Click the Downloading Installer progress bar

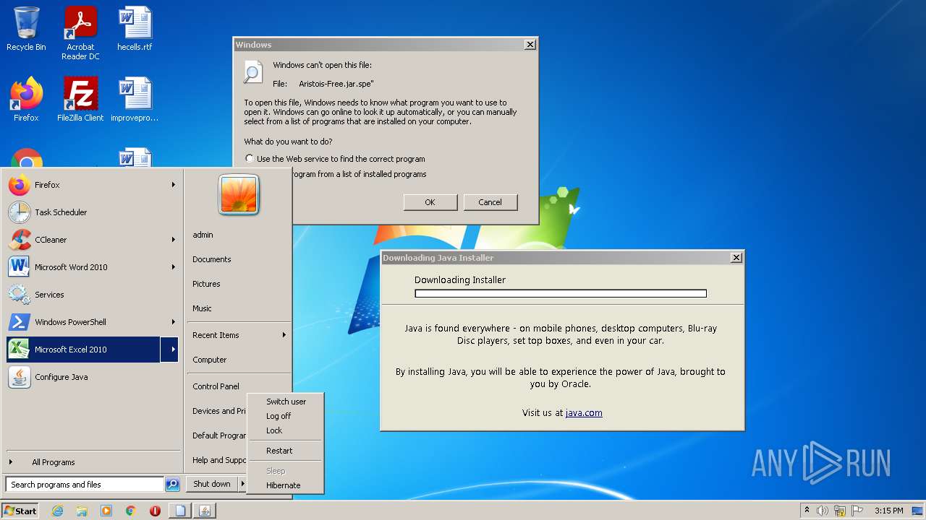coord(561,294)
